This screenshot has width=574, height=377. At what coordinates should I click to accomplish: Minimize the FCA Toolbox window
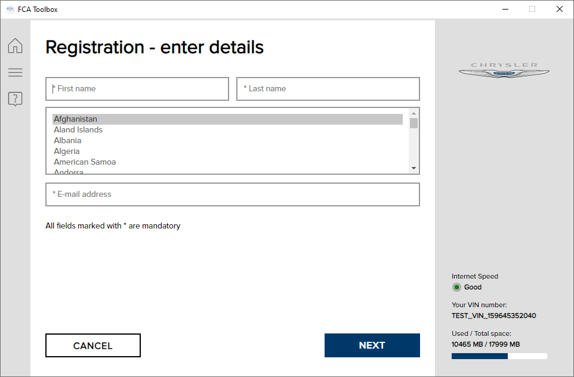pyautogui.click(x=505, y=9)
